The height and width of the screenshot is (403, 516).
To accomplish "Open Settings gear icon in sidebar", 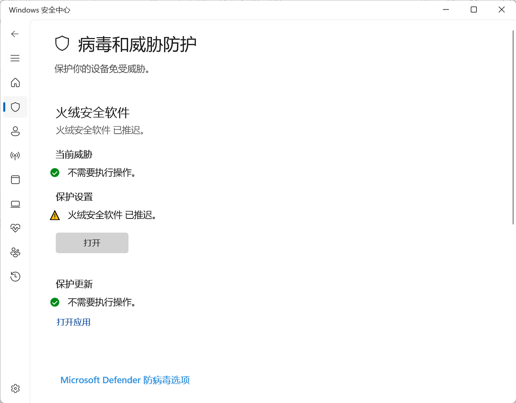I will click(x=15, y=388).
